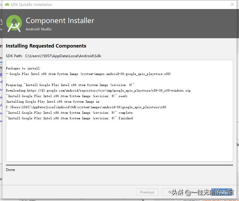Close the SDK Quickfix Installation dialog
239x201 pixels.
point(233,4)
